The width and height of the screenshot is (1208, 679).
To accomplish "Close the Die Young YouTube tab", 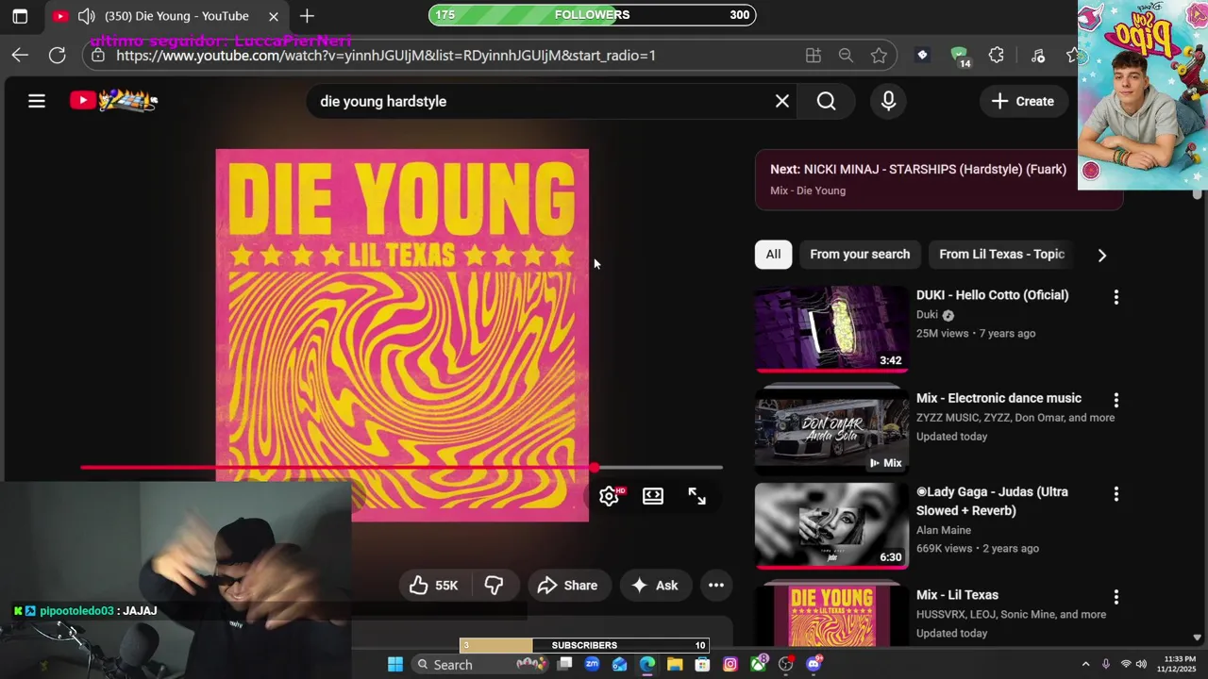I will [274, 16].
